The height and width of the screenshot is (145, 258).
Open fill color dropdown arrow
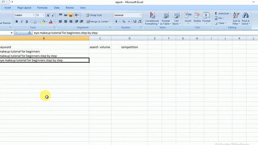click(47, 21)
